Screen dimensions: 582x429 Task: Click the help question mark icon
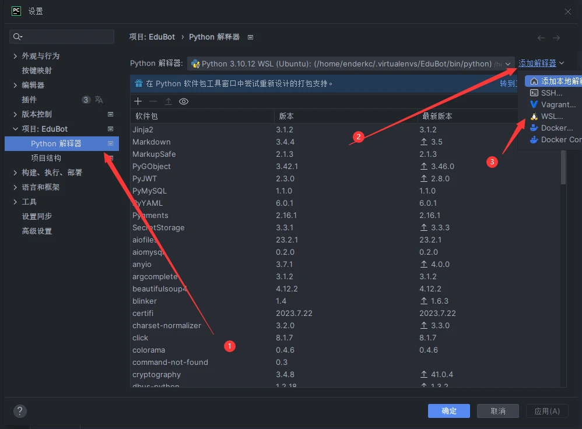pyautogui.click(x=20, y=410)
